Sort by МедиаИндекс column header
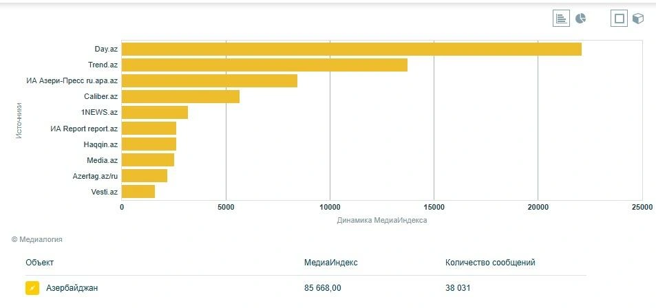Image resolution: width=656 pixels, height=308 pixels. coord(331,263)
